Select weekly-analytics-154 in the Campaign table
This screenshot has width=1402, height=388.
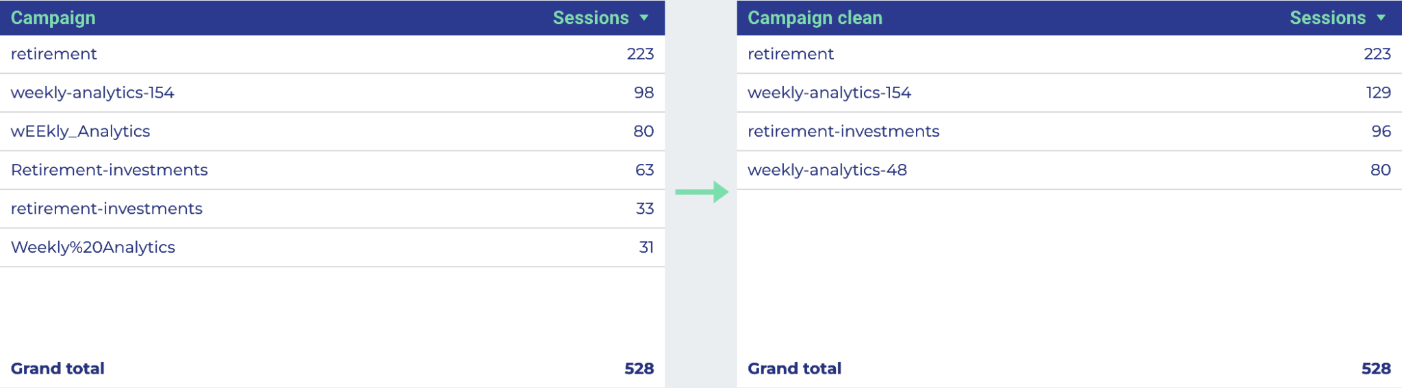point(332,93)
